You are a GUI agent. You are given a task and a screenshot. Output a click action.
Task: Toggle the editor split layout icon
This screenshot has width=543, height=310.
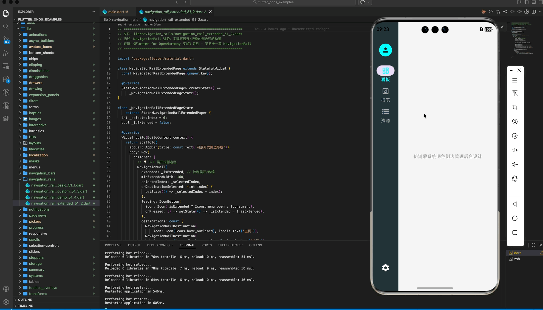[x=534, y=12]
